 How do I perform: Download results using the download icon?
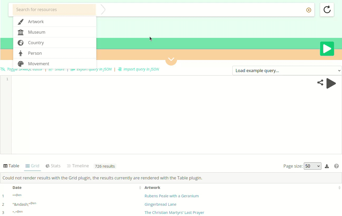(x=327, y=166)
